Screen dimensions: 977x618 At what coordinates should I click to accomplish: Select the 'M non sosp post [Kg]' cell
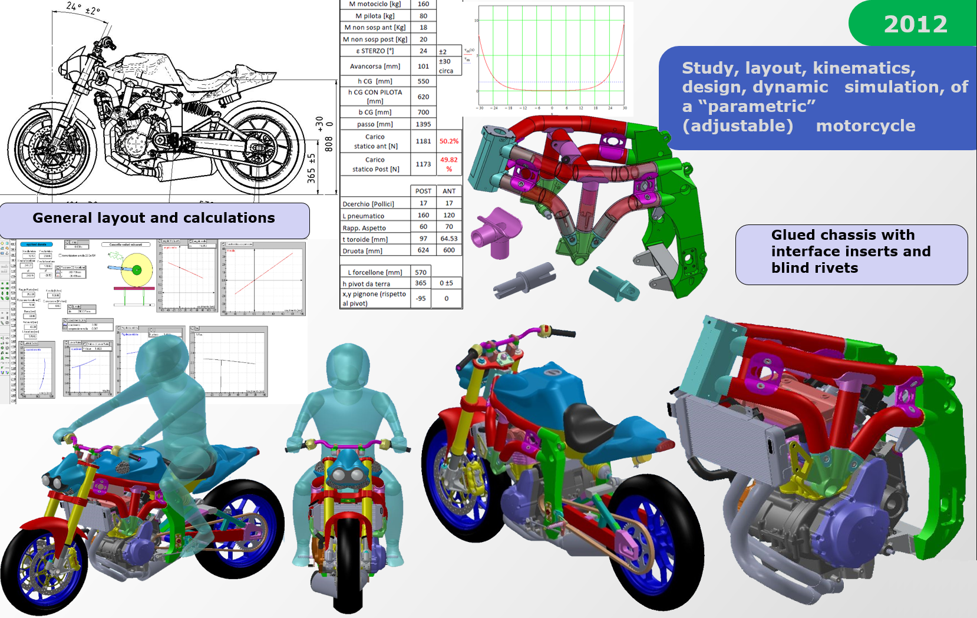pos(375,39)
